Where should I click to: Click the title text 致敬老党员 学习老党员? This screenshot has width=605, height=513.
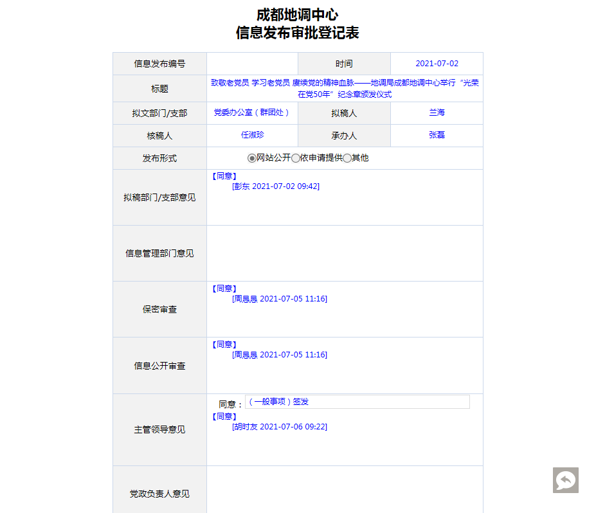[x=250, y=83]
